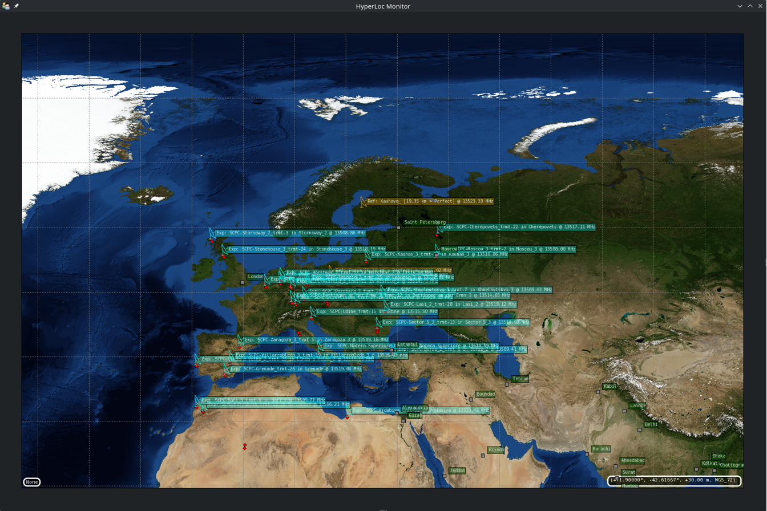Click the Delhi city square marker
This screenshot has width=767, height=511.
[x=639, y=429]
